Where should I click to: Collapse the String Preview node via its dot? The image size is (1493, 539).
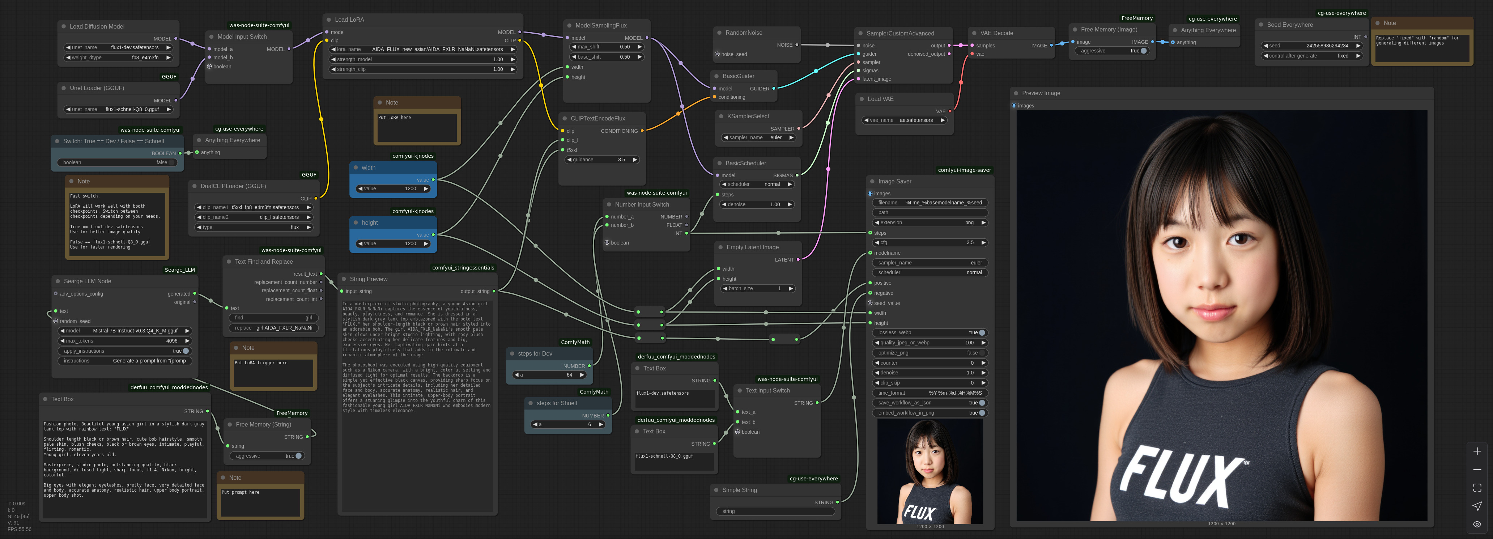(344, 279)
